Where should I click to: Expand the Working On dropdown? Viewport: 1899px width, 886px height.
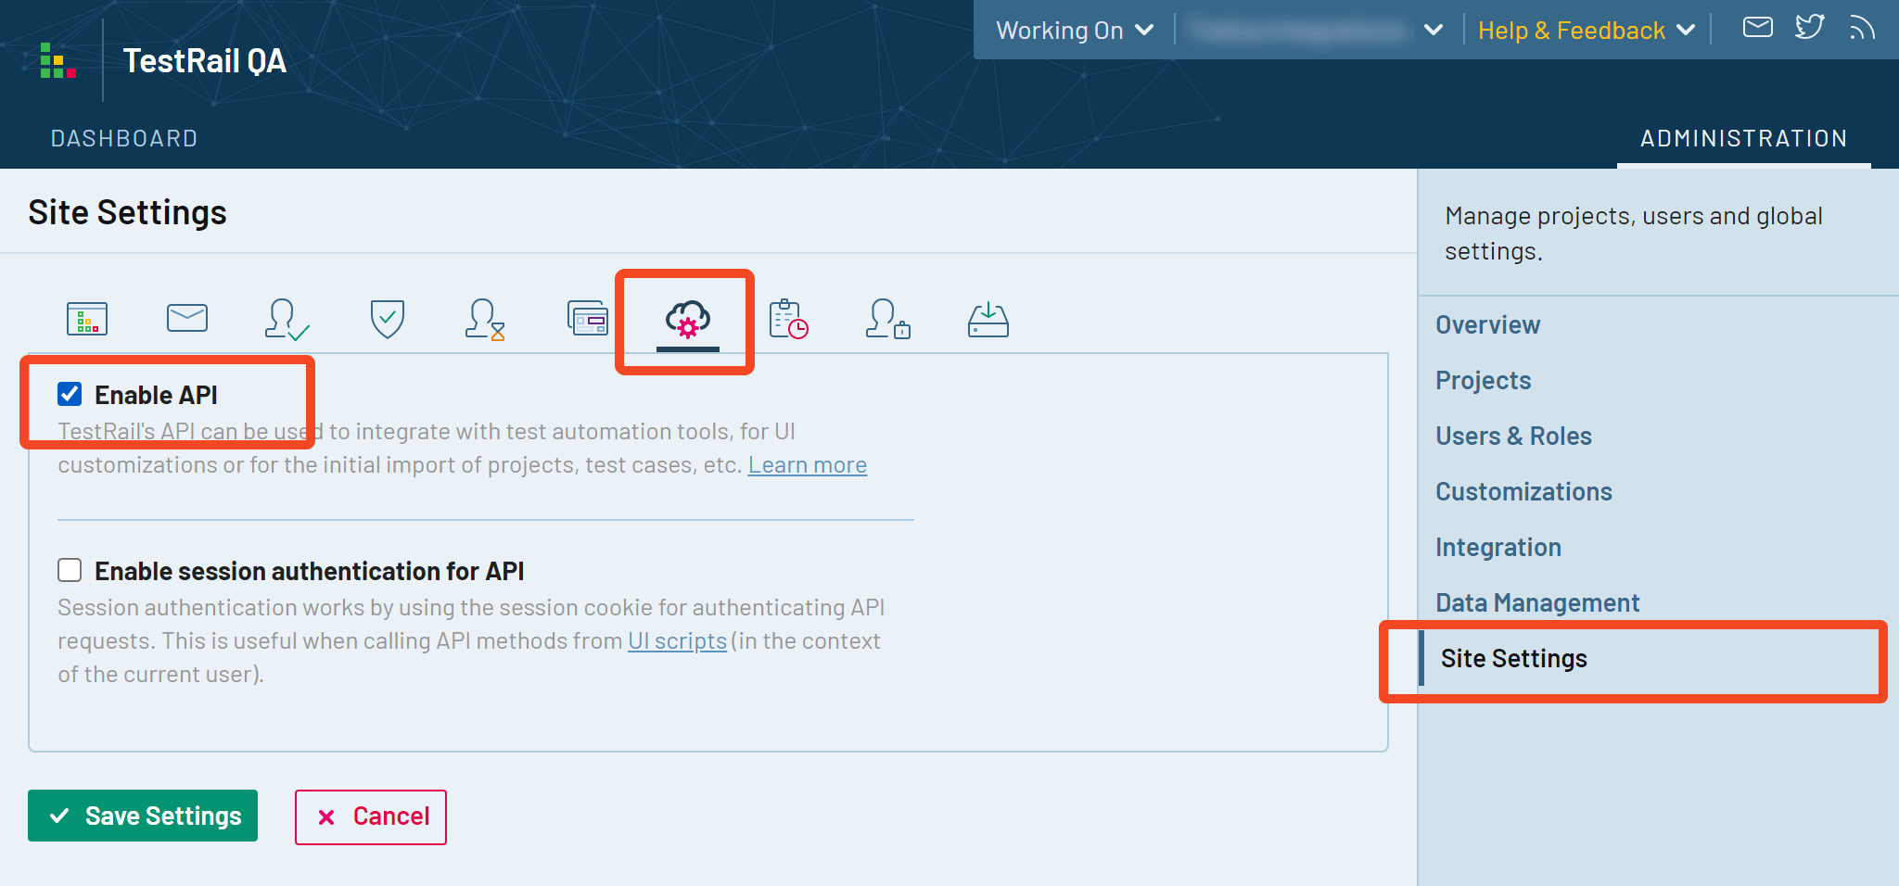point(1075,31)
